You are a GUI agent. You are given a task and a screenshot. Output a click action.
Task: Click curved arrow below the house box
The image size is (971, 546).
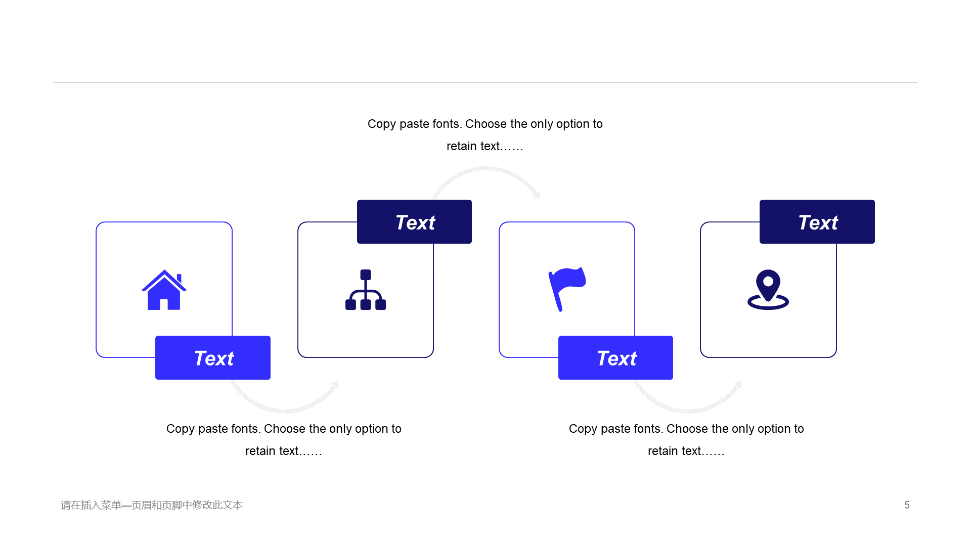[285, 397]
